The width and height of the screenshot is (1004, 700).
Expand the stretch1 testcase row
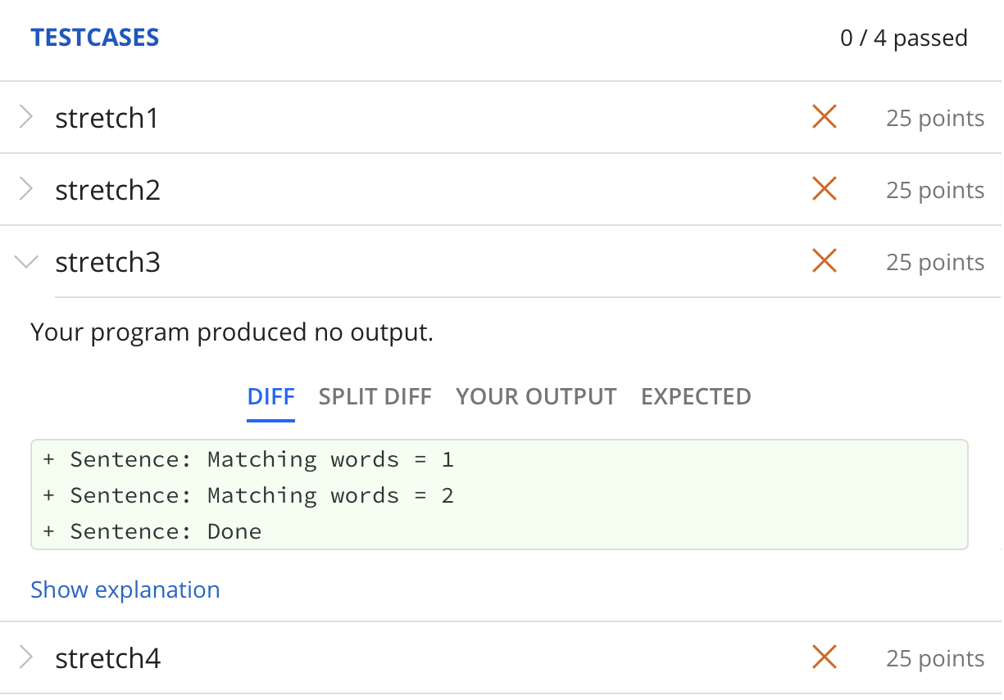(x=107, y=117)
